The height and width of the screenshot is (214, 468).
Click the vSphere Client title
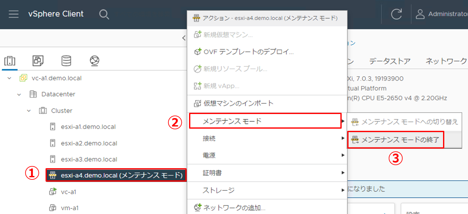click(x=56, y=14)
